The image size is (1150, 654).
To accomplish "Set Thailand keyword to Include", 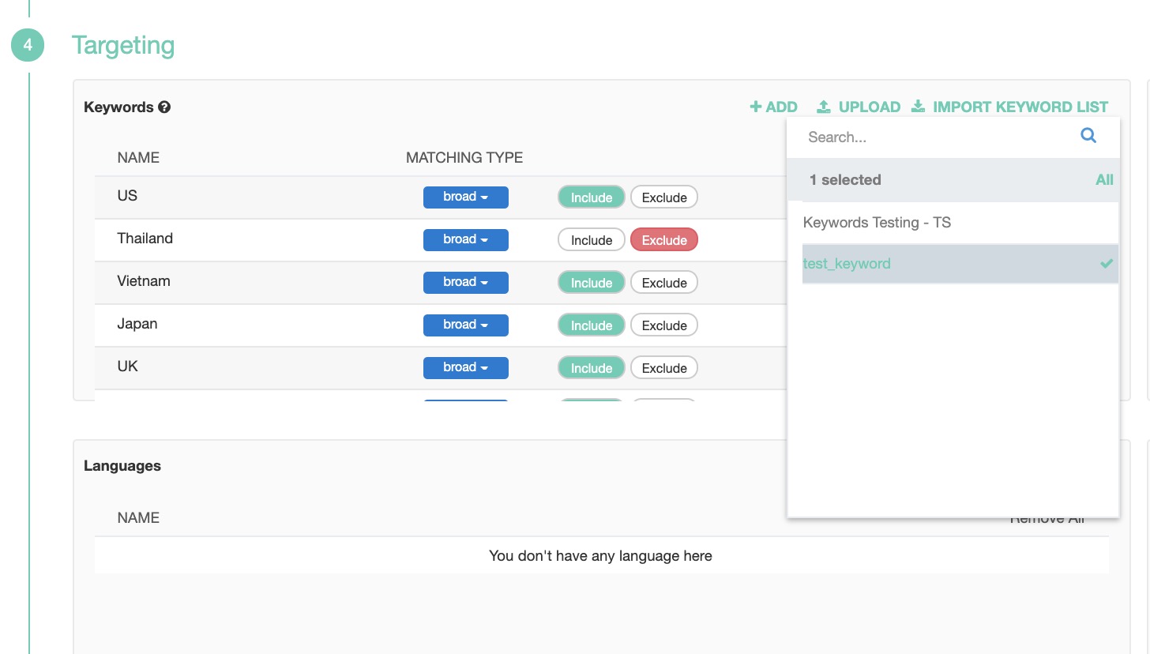I will pos(592,240).
